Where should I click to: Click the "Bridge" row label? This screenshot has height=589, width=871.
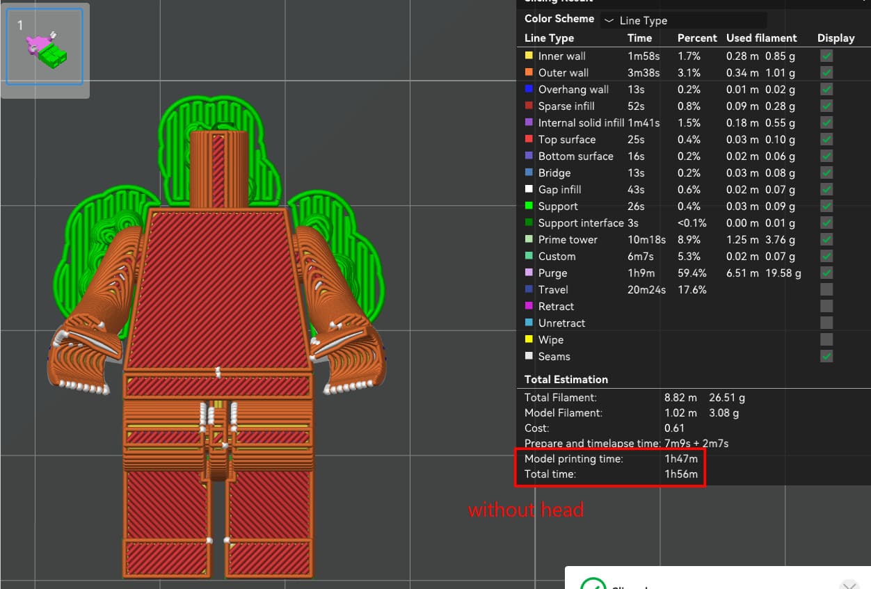point(554,172)
